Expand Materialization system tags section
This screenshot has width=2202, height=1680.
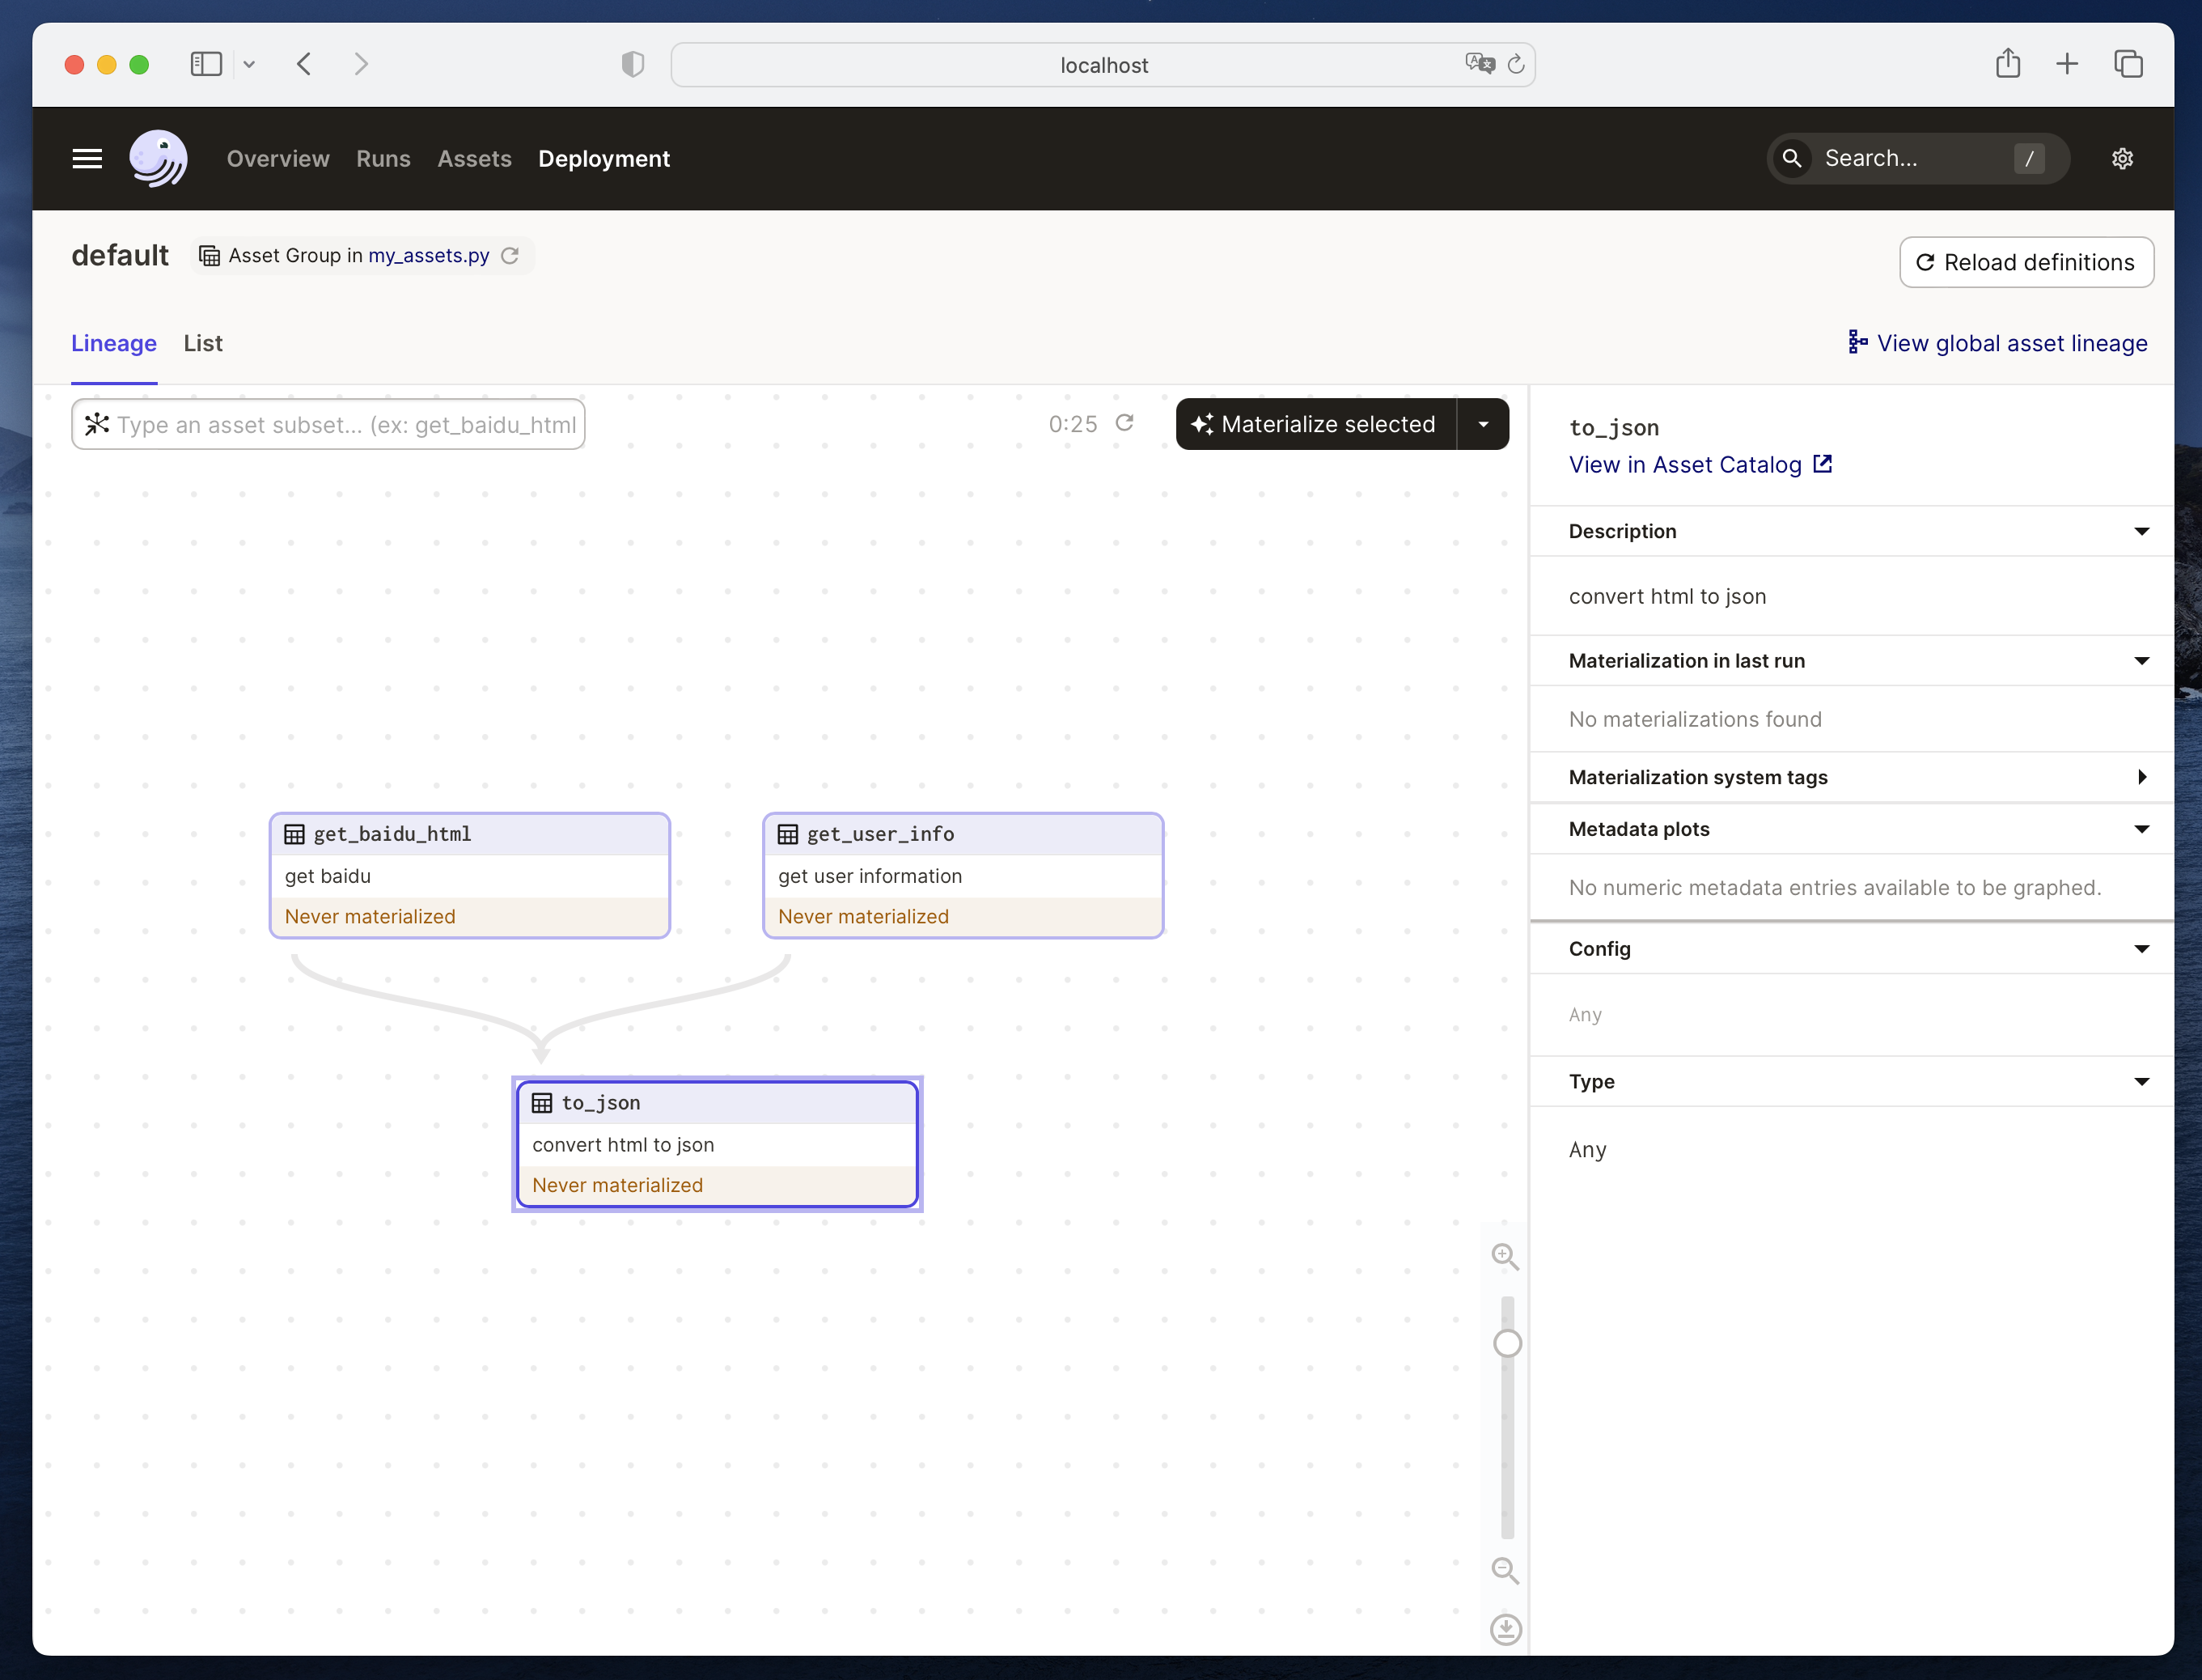(2141, 777)
